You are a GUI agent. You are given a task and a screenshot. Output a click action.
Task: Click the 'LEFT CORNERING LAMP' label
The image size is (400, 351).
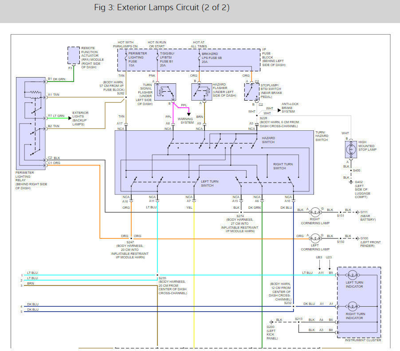[x=315, y=247]
